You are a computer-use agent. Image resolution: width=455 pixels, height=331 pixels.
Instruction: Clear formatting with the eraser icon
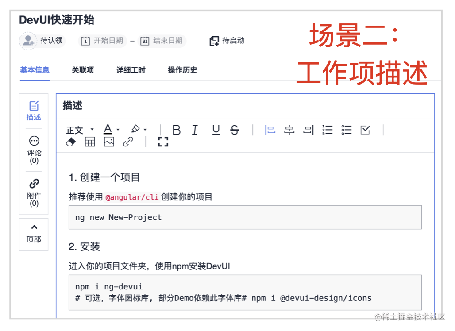coord(71,142)
